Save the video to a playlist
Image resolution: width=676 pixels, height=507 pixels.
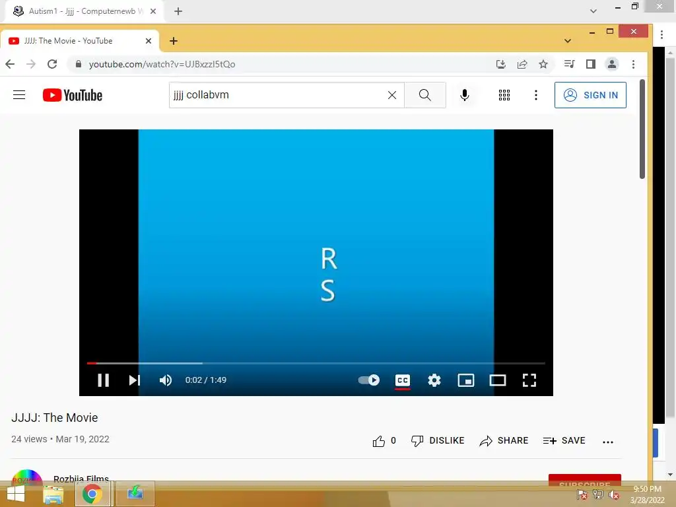(564, 440)
